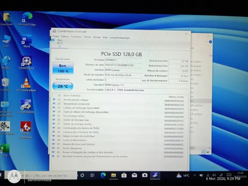Click the Bon 100 % health status button
The width and height of the screenshot is (248, 186).
tap(63, 68)
